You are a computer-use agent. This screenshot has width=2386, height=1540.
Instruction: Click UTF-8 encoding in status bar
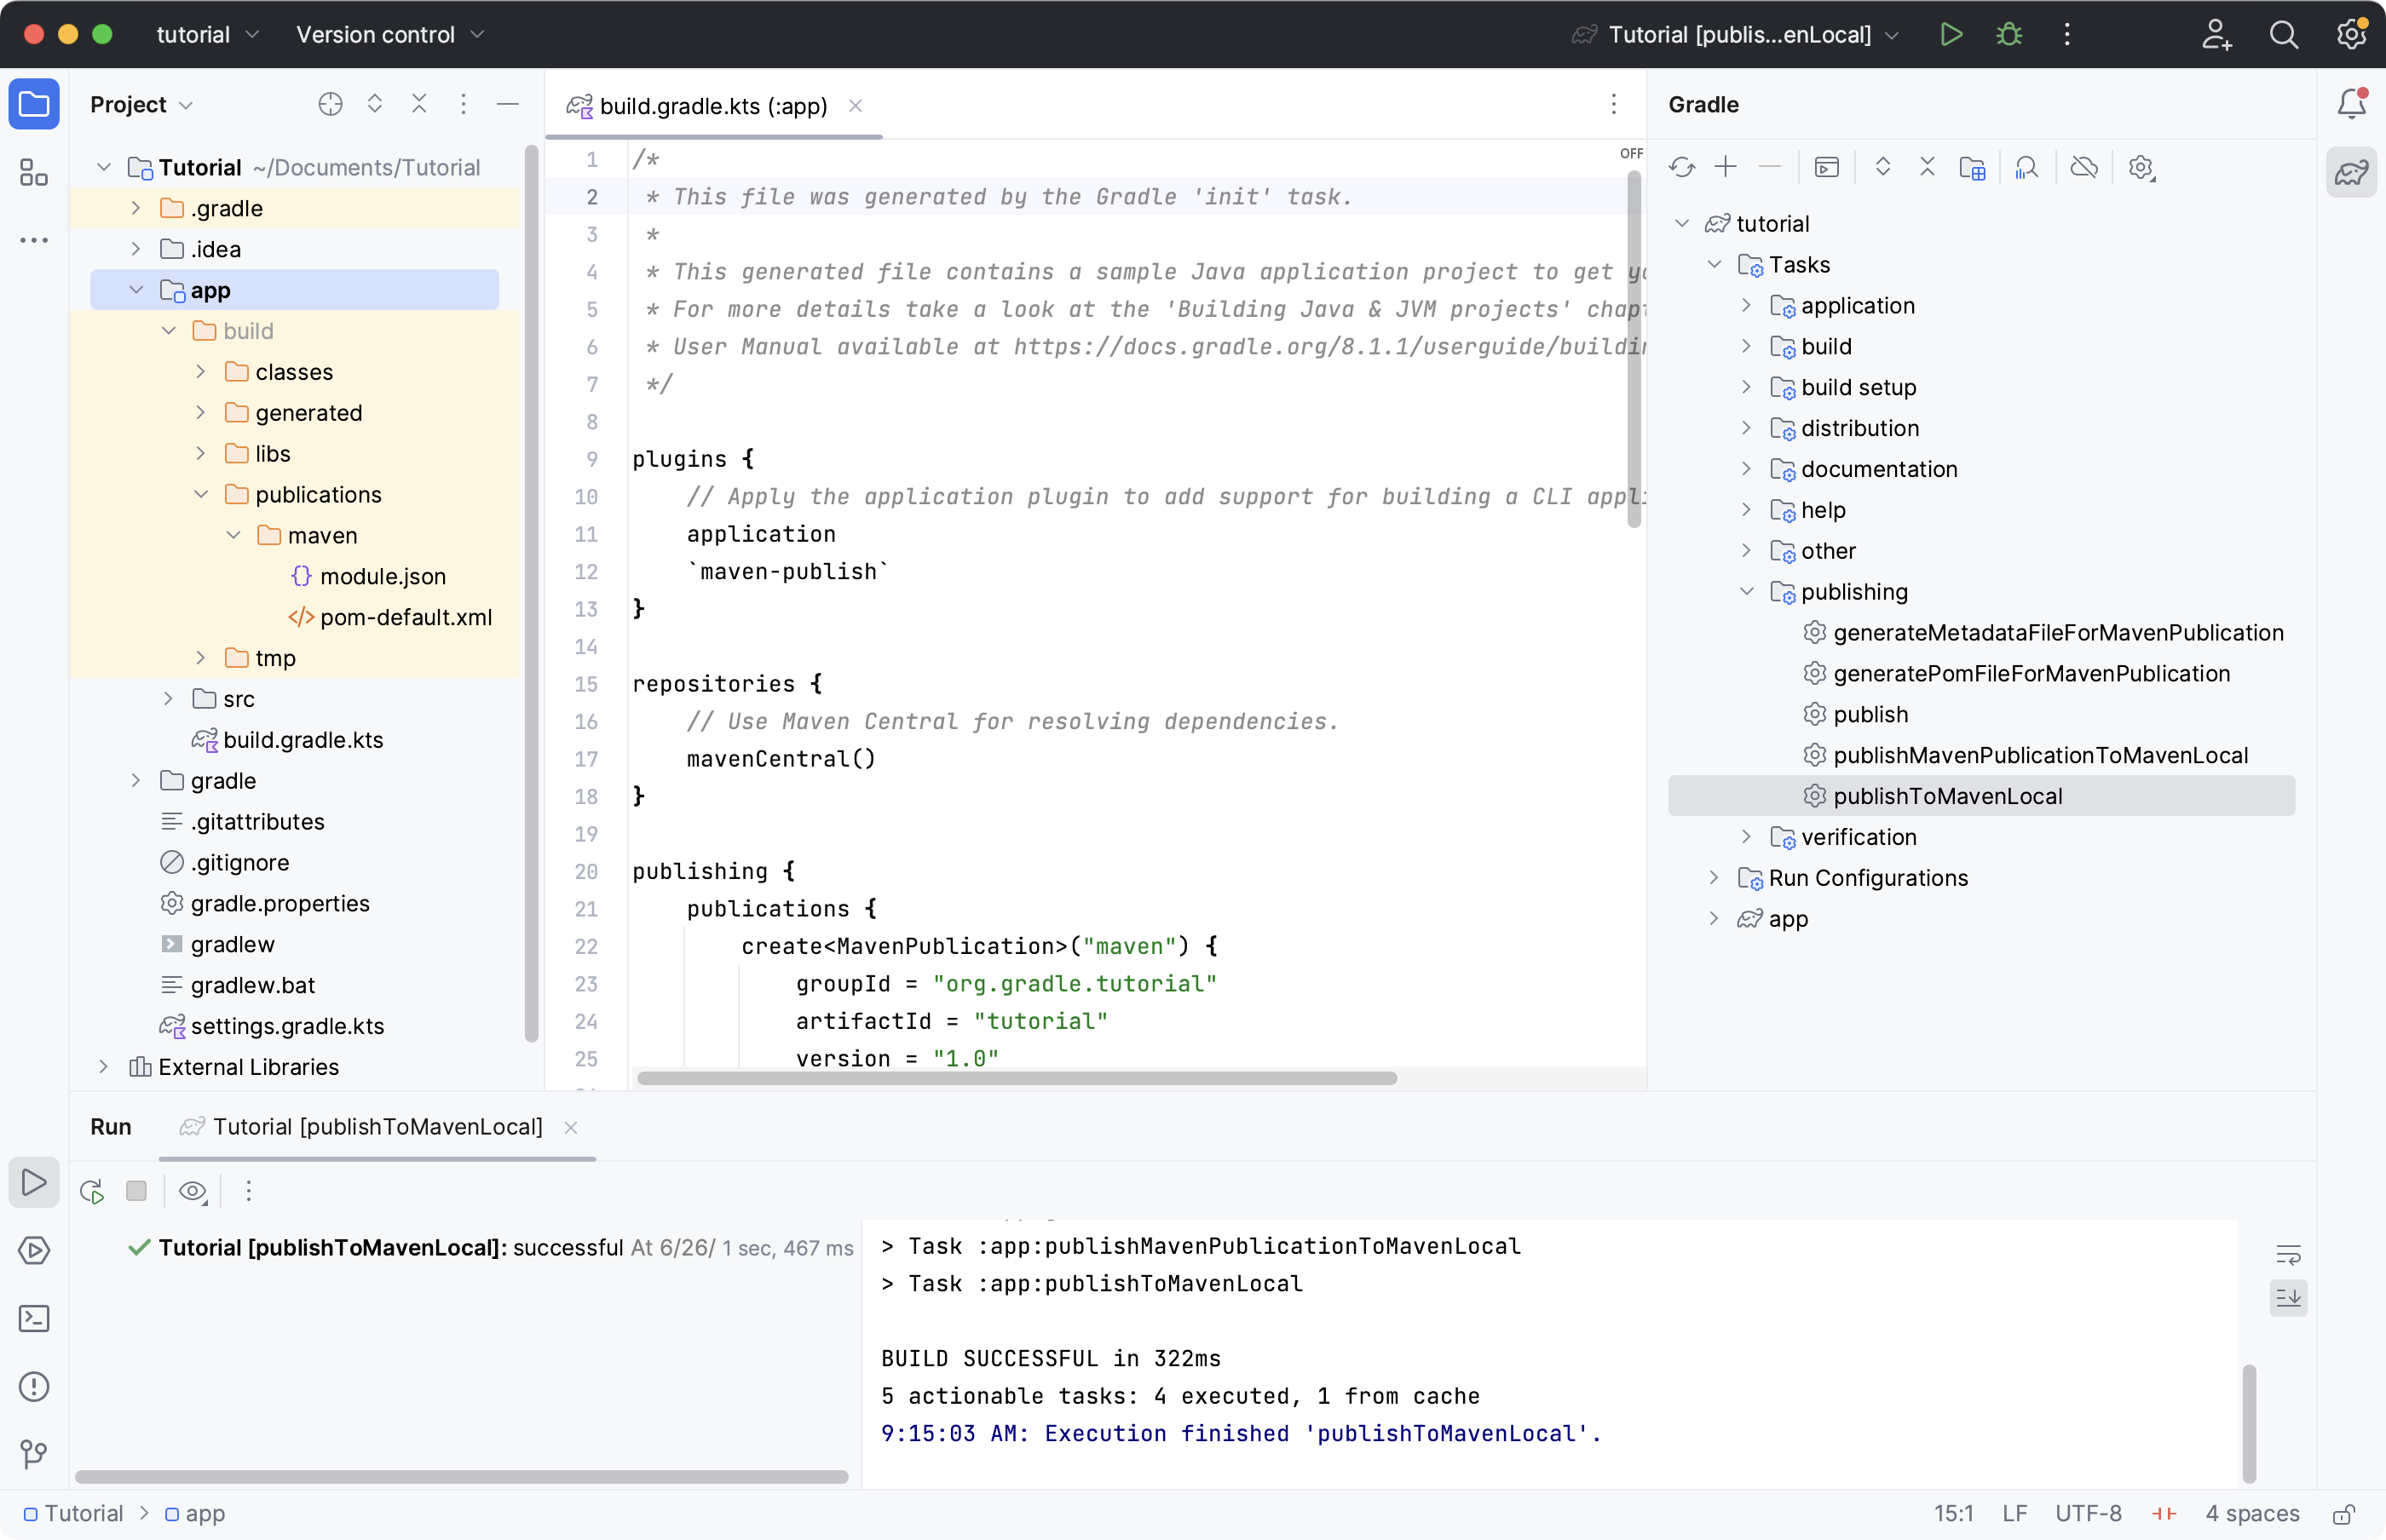click(x=2088, y=1514)
